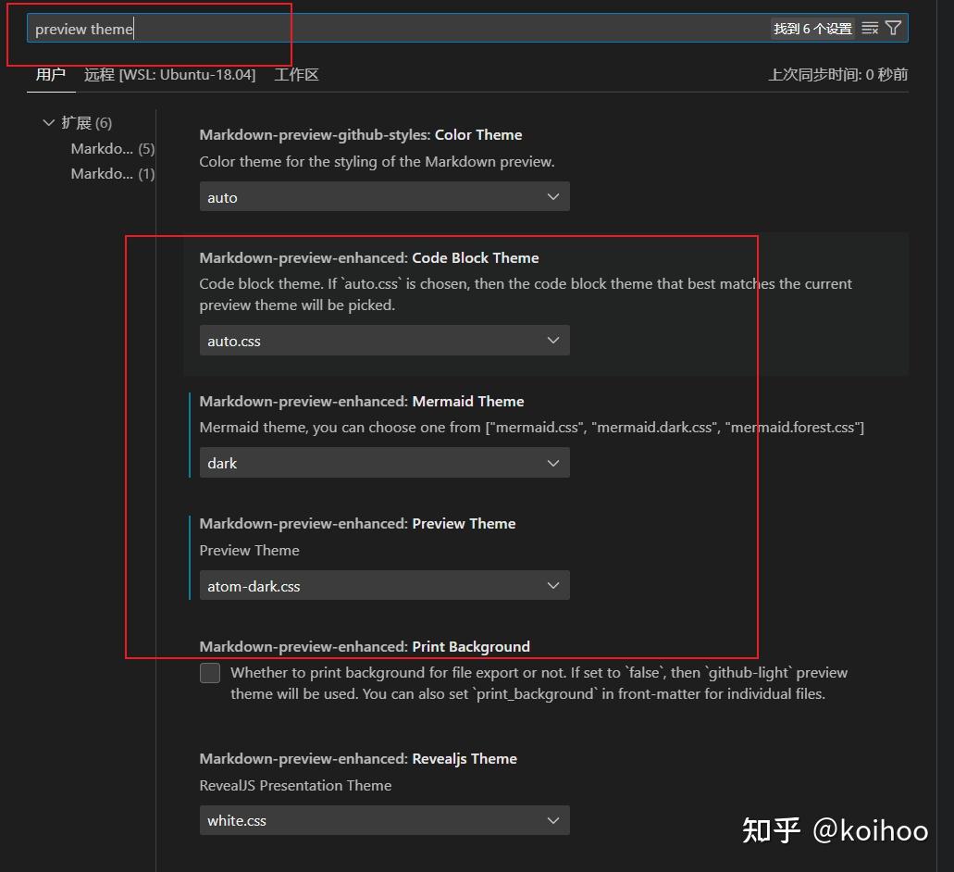Open the settings filter funnel icon
This screenshot has height=872, width=954.
coord(893,28)
